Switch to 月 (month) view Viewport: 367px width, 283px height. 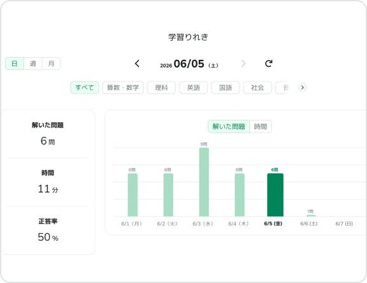tap(51, 64)
